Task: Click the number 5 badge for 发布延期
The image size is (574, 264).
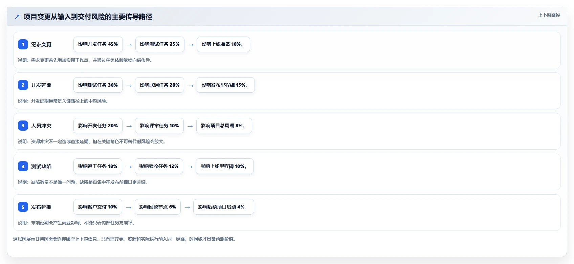Action: (x=23, y=207)
